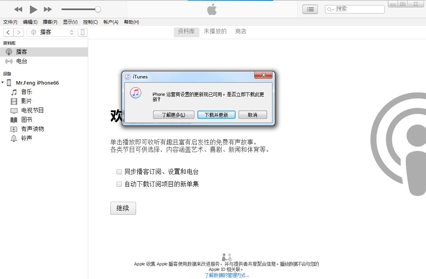Open the 播客 media type dropdown
This screenshot has height=279, width=426.
[x=51, y=32]
